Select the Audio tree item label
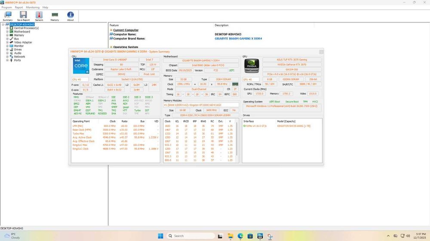 coord(18,53)
